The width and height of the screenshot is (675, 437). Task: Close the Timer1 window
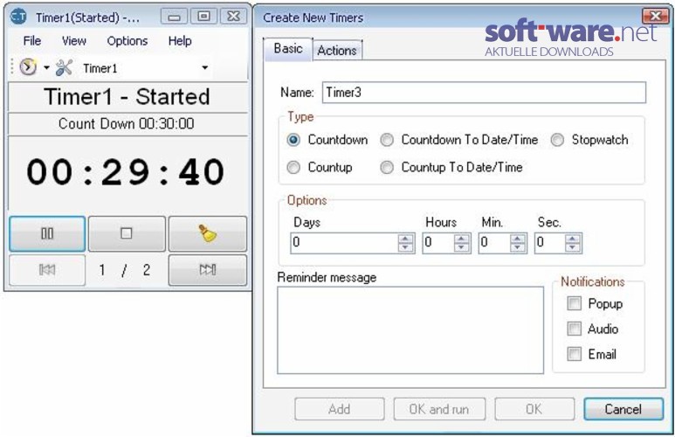tap(233, 17)
